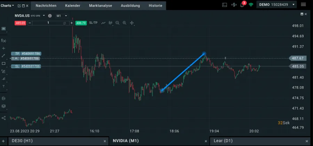Open the Marktanalyse tab

pyautogui.click(x=101, y=6)
